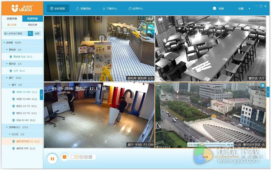Click the orange stop button
This screenshot has height=170, width=271.
pyautogui.click(x=65, y=157)
